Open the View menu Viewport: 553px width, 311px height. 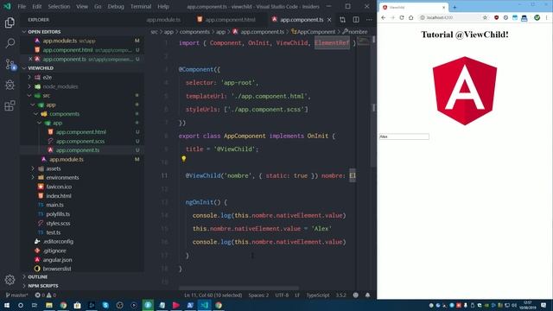(82, 6)
